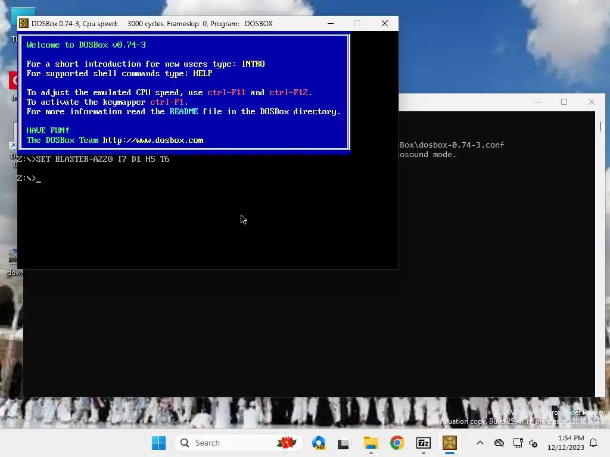Open the notification bell
The image size is (610, 457).
click(x=594, y=443)
